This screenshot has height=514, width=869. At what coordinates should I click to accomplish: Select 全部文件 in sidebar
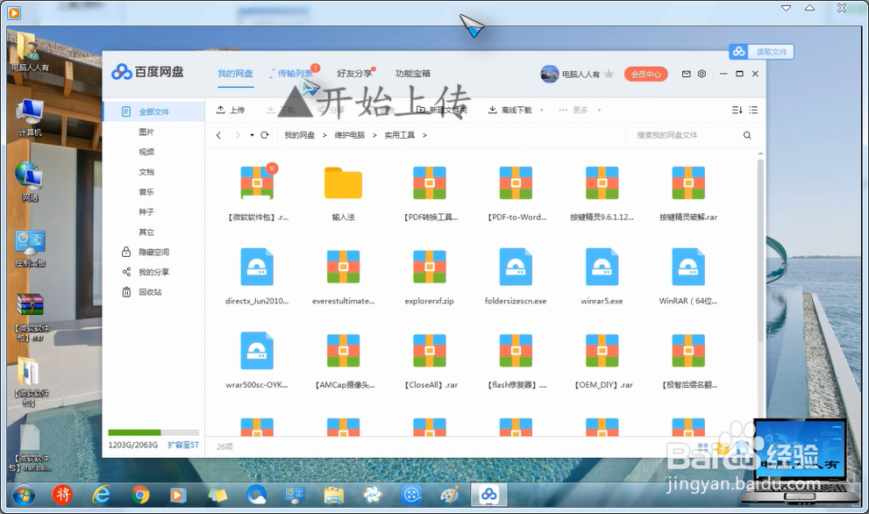click(154, 111)
